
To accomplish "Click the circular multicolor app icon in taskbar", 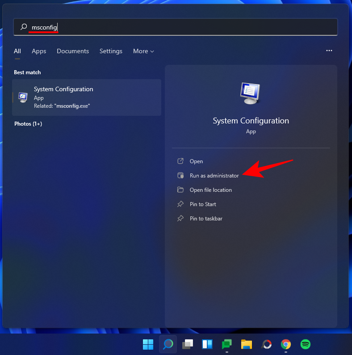I will [267, 344].
